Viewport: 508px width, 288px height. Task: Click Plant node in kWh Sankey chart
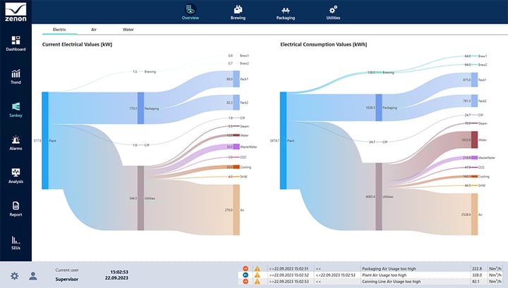point(283,141)
